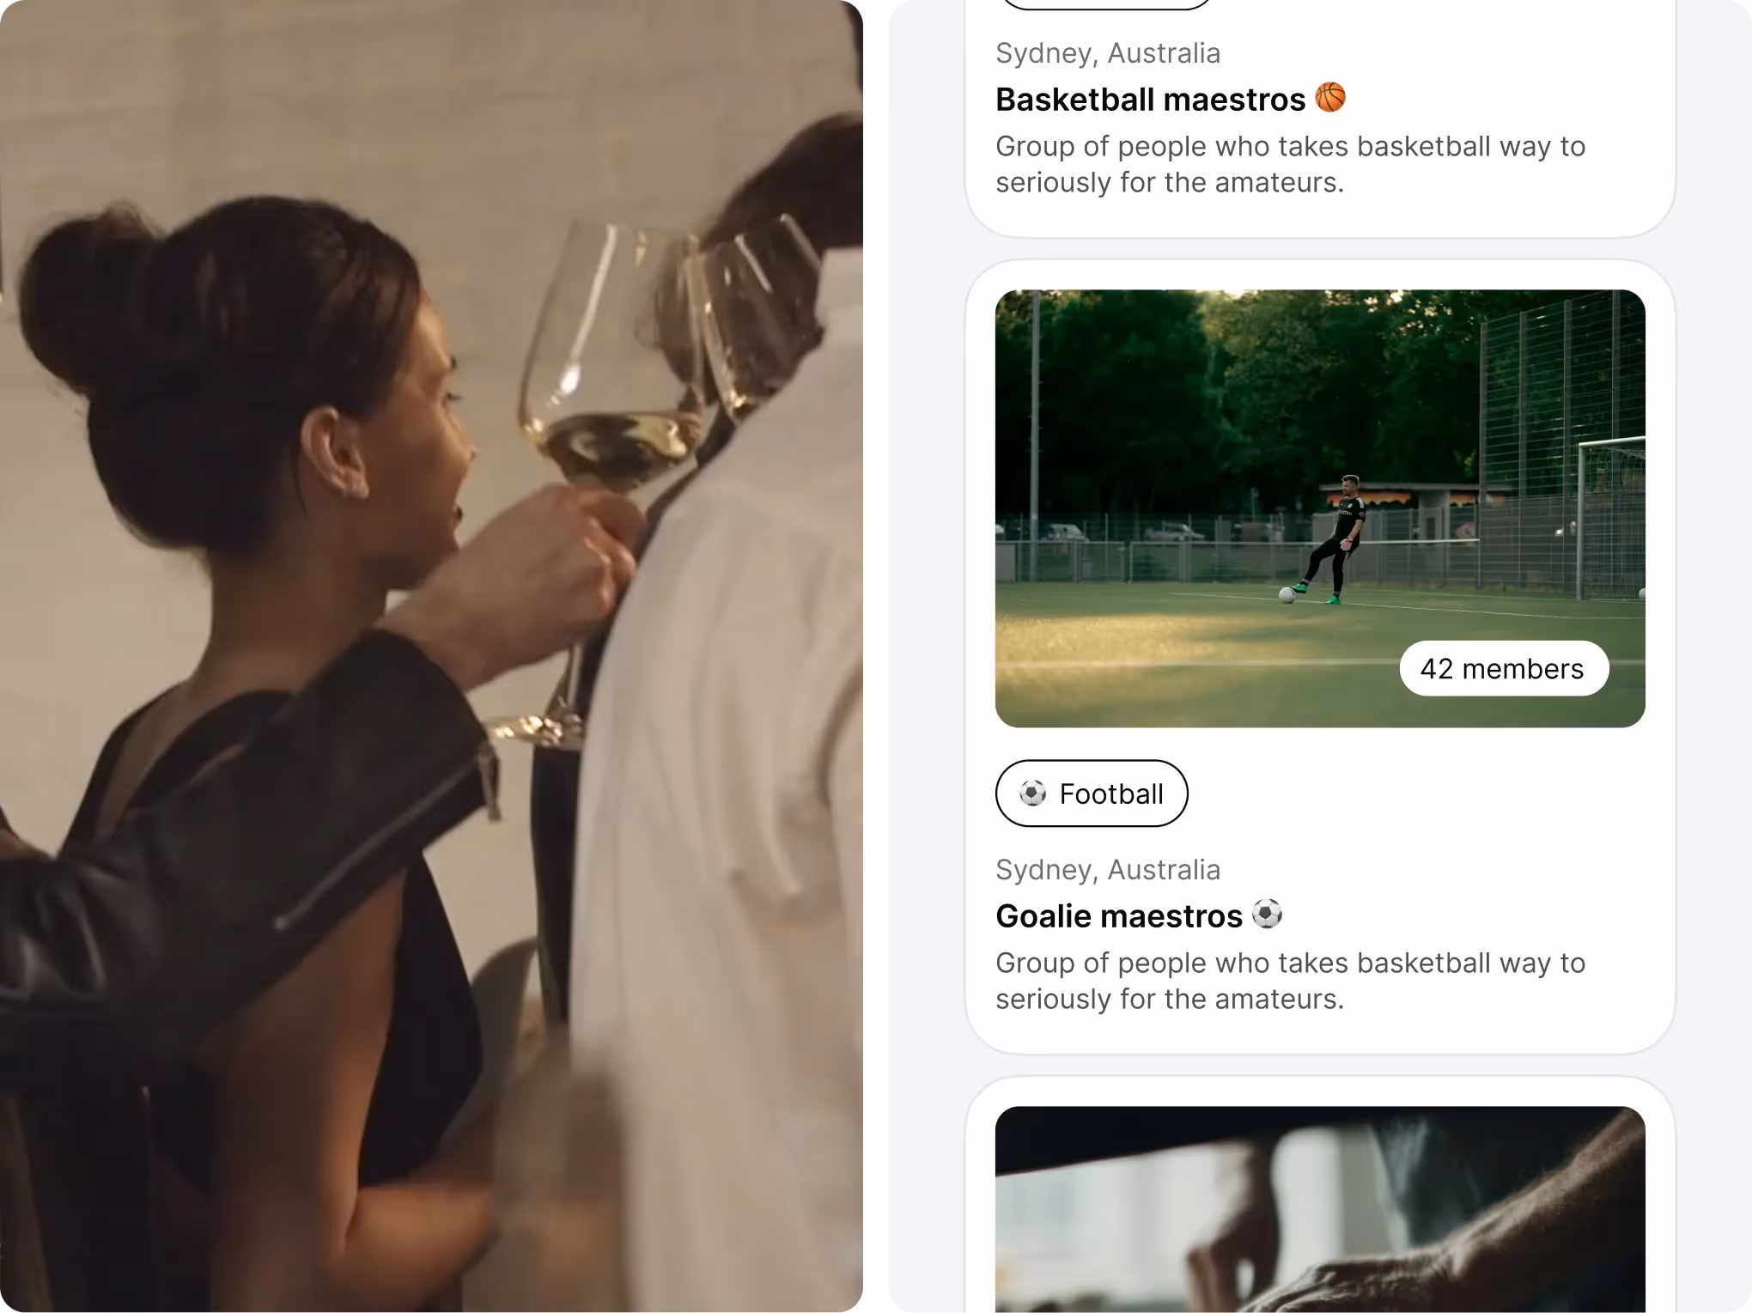Open the Basketball maestros group title
This screenshot has height=1313, width=1752.
point(1150,100)
